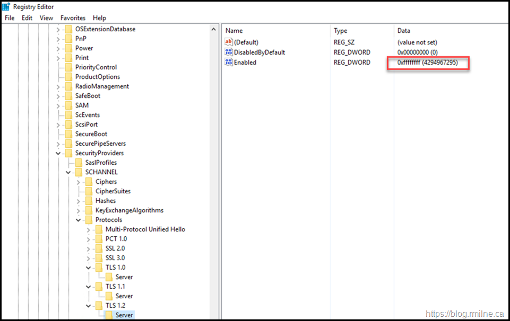Screen dimensions: 510x321
Task: Click the SecurityProviders folder icon
Action: [x=68, y=153]
